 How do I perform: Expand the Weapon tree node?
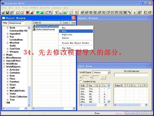click(7, 52)
